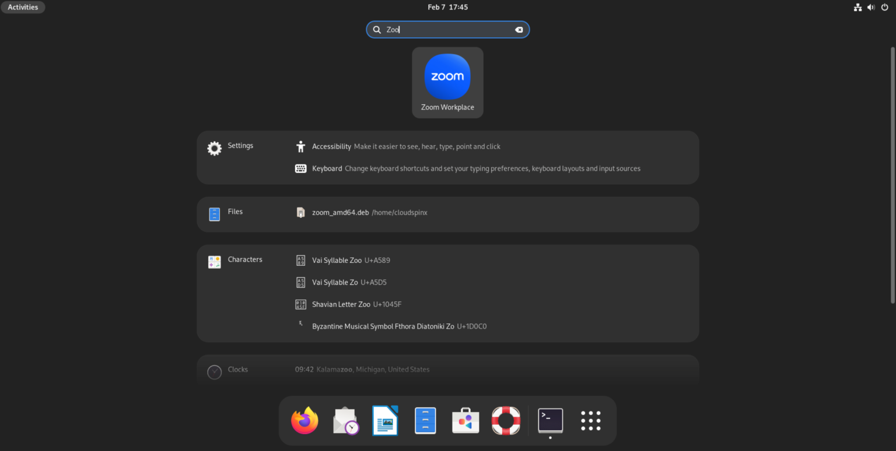This screenshot has width=896, height=451.
Task: Open the power menu icon
Action: 885,7
